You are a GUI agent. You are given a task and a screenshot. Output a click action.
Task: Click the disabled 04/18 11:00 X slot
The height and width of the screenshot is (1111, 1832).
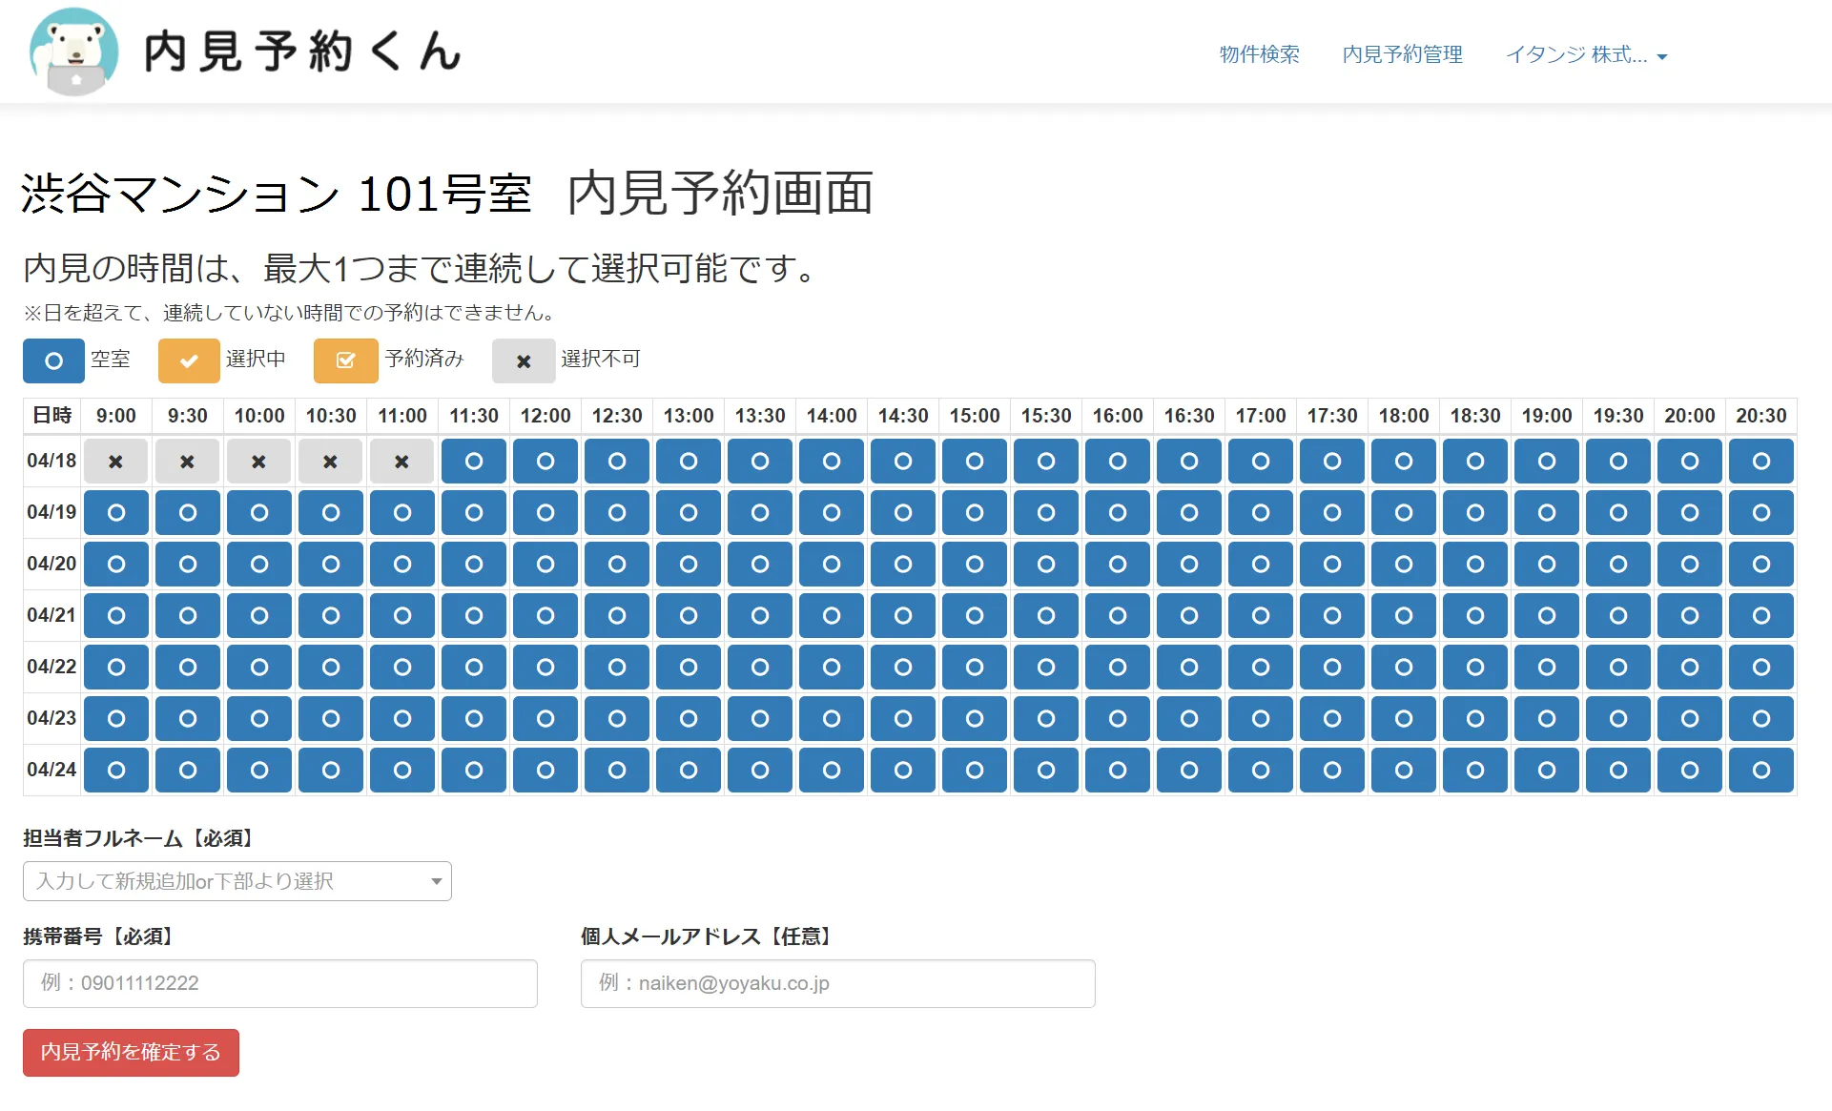point(401,462)
